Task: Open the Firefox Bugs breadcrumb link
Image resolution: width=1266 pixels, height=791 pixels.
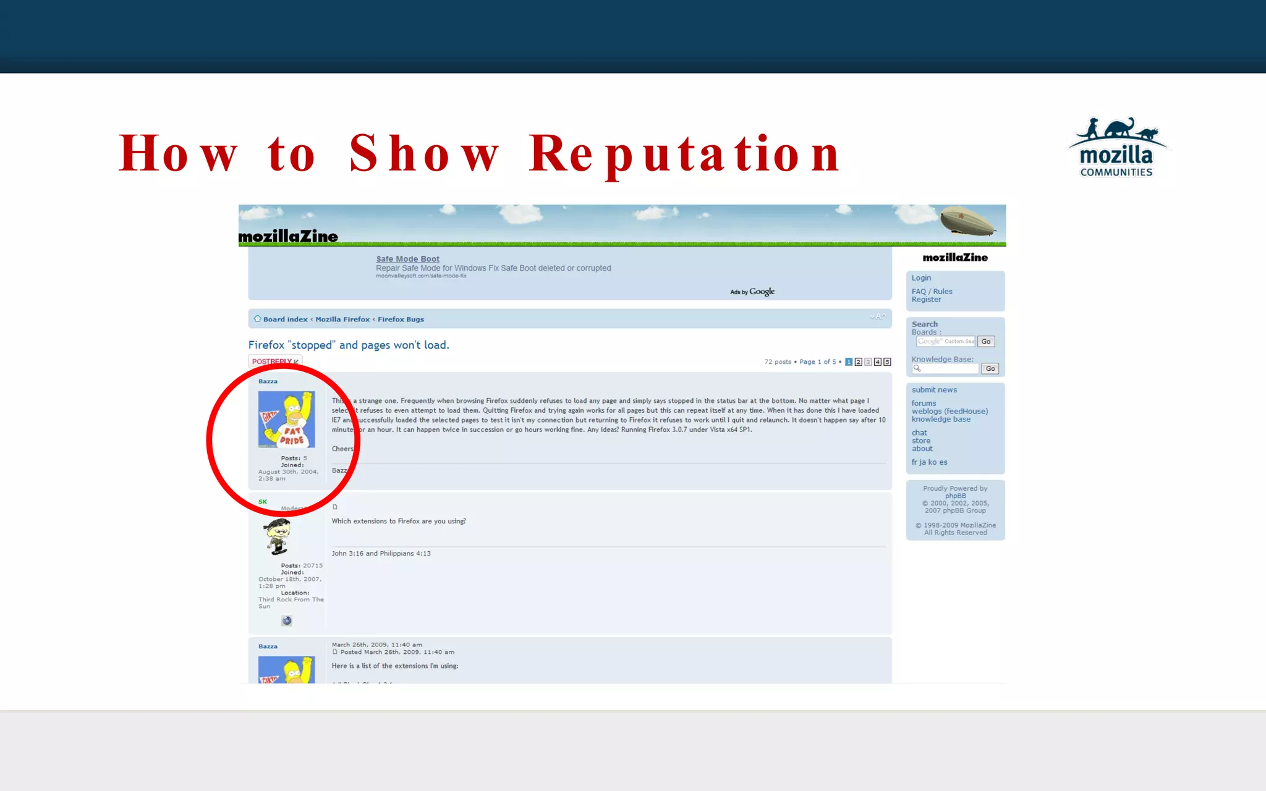Action: (x=401, y=319)
